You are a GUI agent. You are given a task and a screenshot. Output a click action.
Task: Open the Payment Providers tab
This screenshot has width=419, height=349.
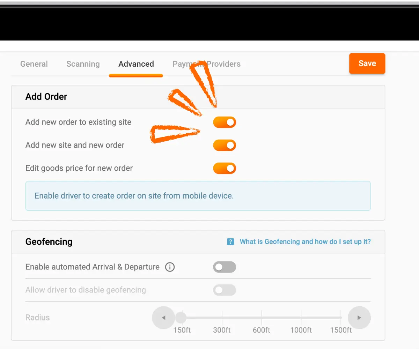click(206, 64)
